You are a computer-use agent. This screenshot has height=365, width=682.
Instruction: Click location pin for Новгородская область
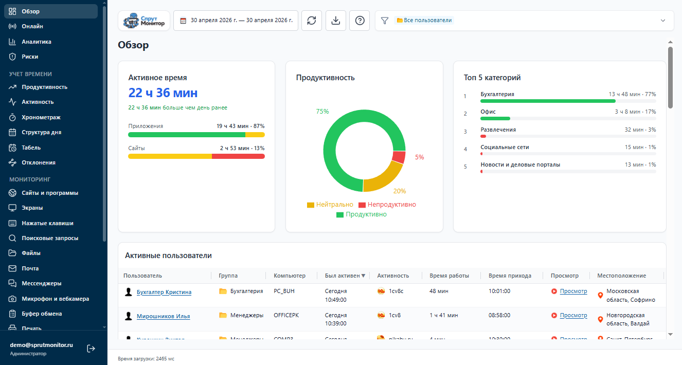pos(600,319)
